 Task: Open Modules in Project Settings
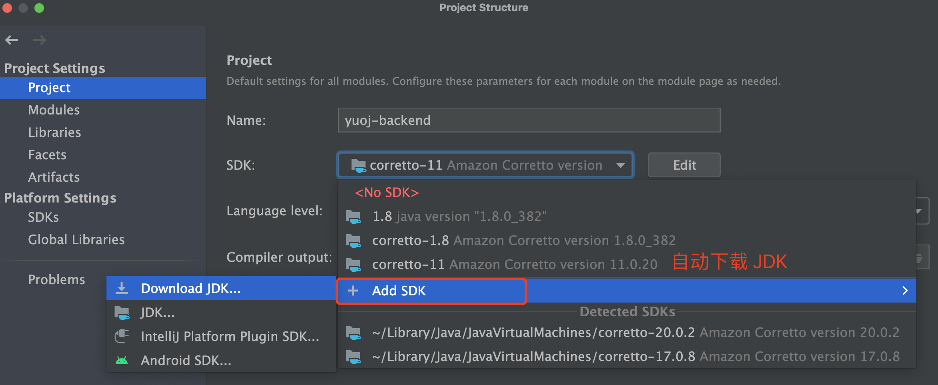coord(54,110)
